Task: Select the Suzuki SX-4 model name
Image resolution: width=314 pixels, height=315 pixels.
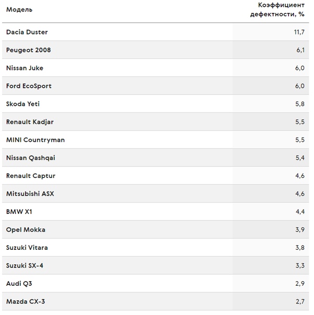Action: pos(25,265)
